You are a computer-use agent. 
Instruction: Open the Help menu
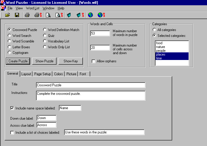[61, 8]
